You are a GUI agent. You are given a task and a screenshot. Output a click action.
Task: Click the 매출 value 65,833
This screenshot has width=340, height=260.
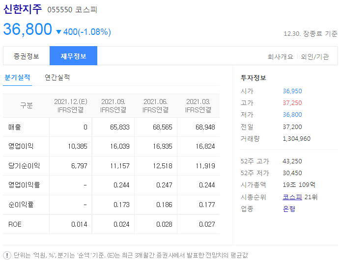120,127
